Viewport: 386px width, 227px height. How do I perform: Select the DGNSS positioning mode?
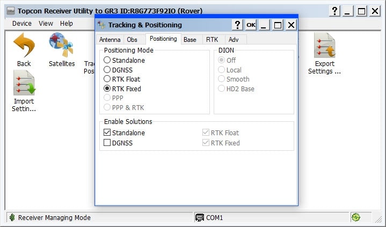pos(107,70)
